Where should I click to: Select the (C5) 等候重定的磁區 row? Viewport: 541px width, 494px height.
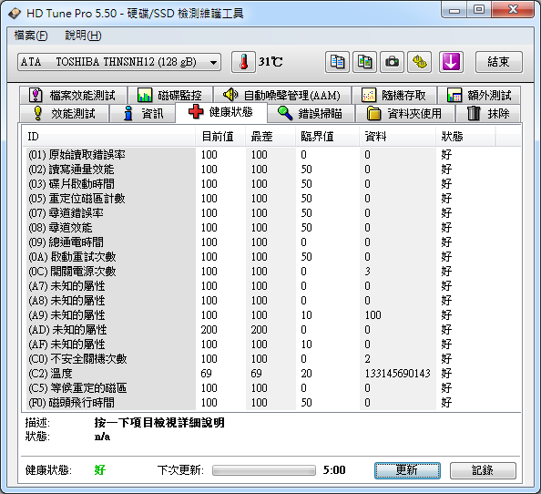coord(271,388)
